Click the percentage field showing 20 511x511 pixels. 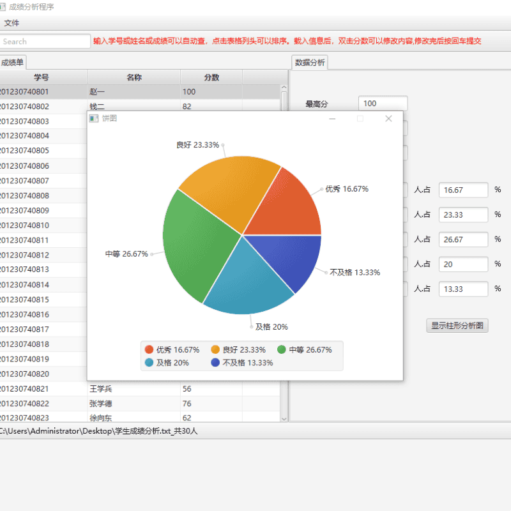pyautogui.click(x=462, y=264)
